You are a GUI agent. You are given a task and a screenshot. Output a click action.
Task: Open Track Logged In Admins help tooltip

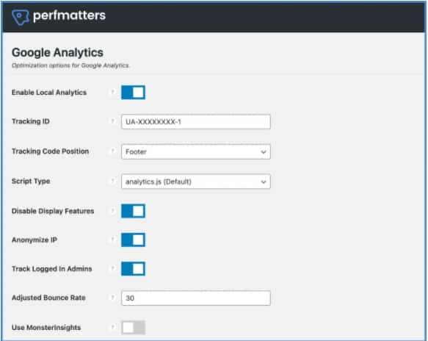tap(112, 268)
